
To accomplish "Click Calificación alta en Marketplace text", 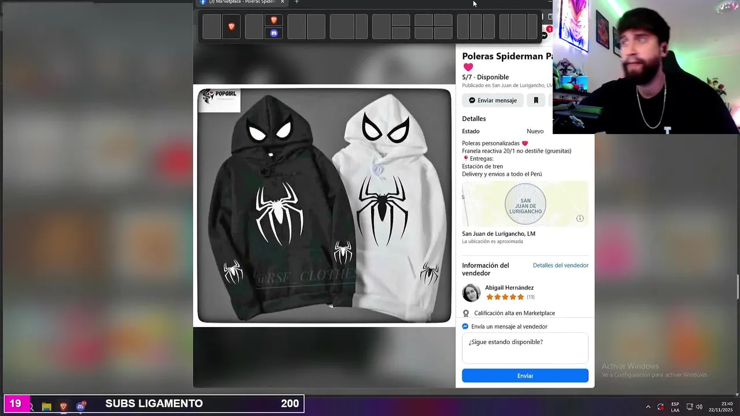I will (515, 313).
